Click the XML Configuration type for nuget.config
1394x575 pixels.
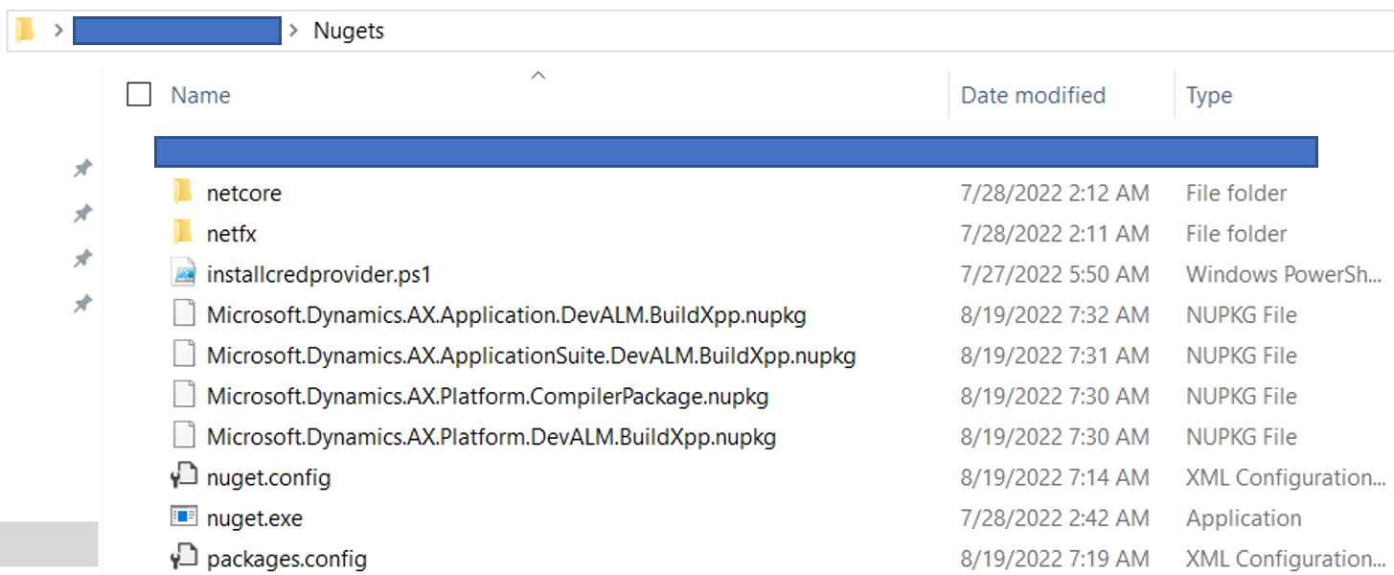tap(1284, 477)
